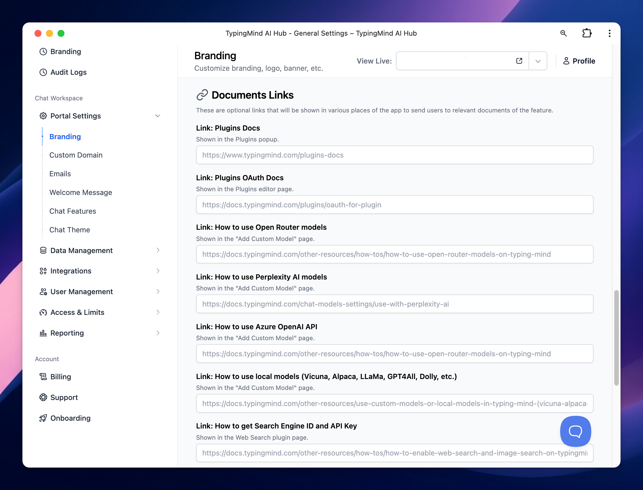This screenshot has width=643, height=490.
Task: Expand the Access & Limits section
Action: point(158,312)
